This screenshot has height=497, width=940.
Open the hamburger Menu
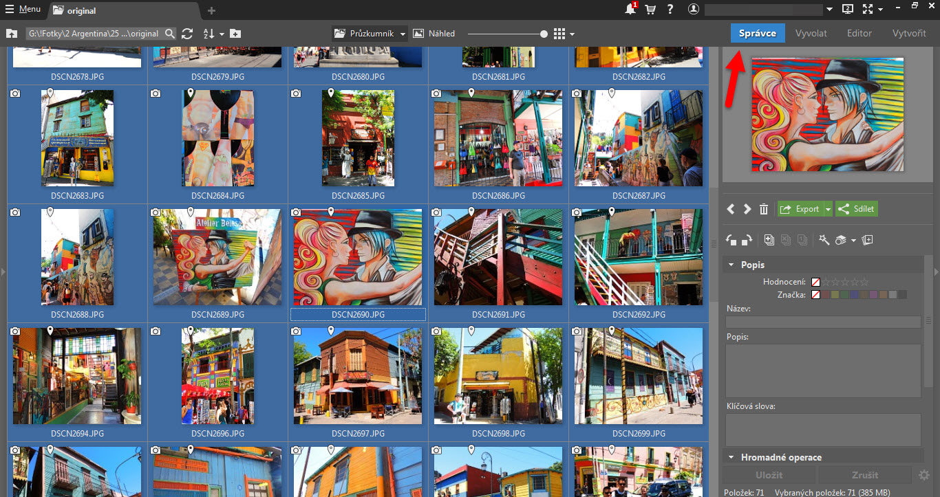pyautogui.click(x=22, y=10)
